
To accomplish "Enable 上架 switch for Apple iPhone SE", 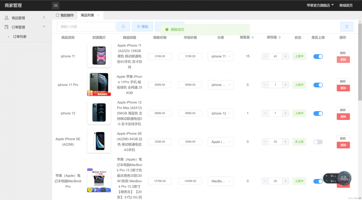I will 318,142.
